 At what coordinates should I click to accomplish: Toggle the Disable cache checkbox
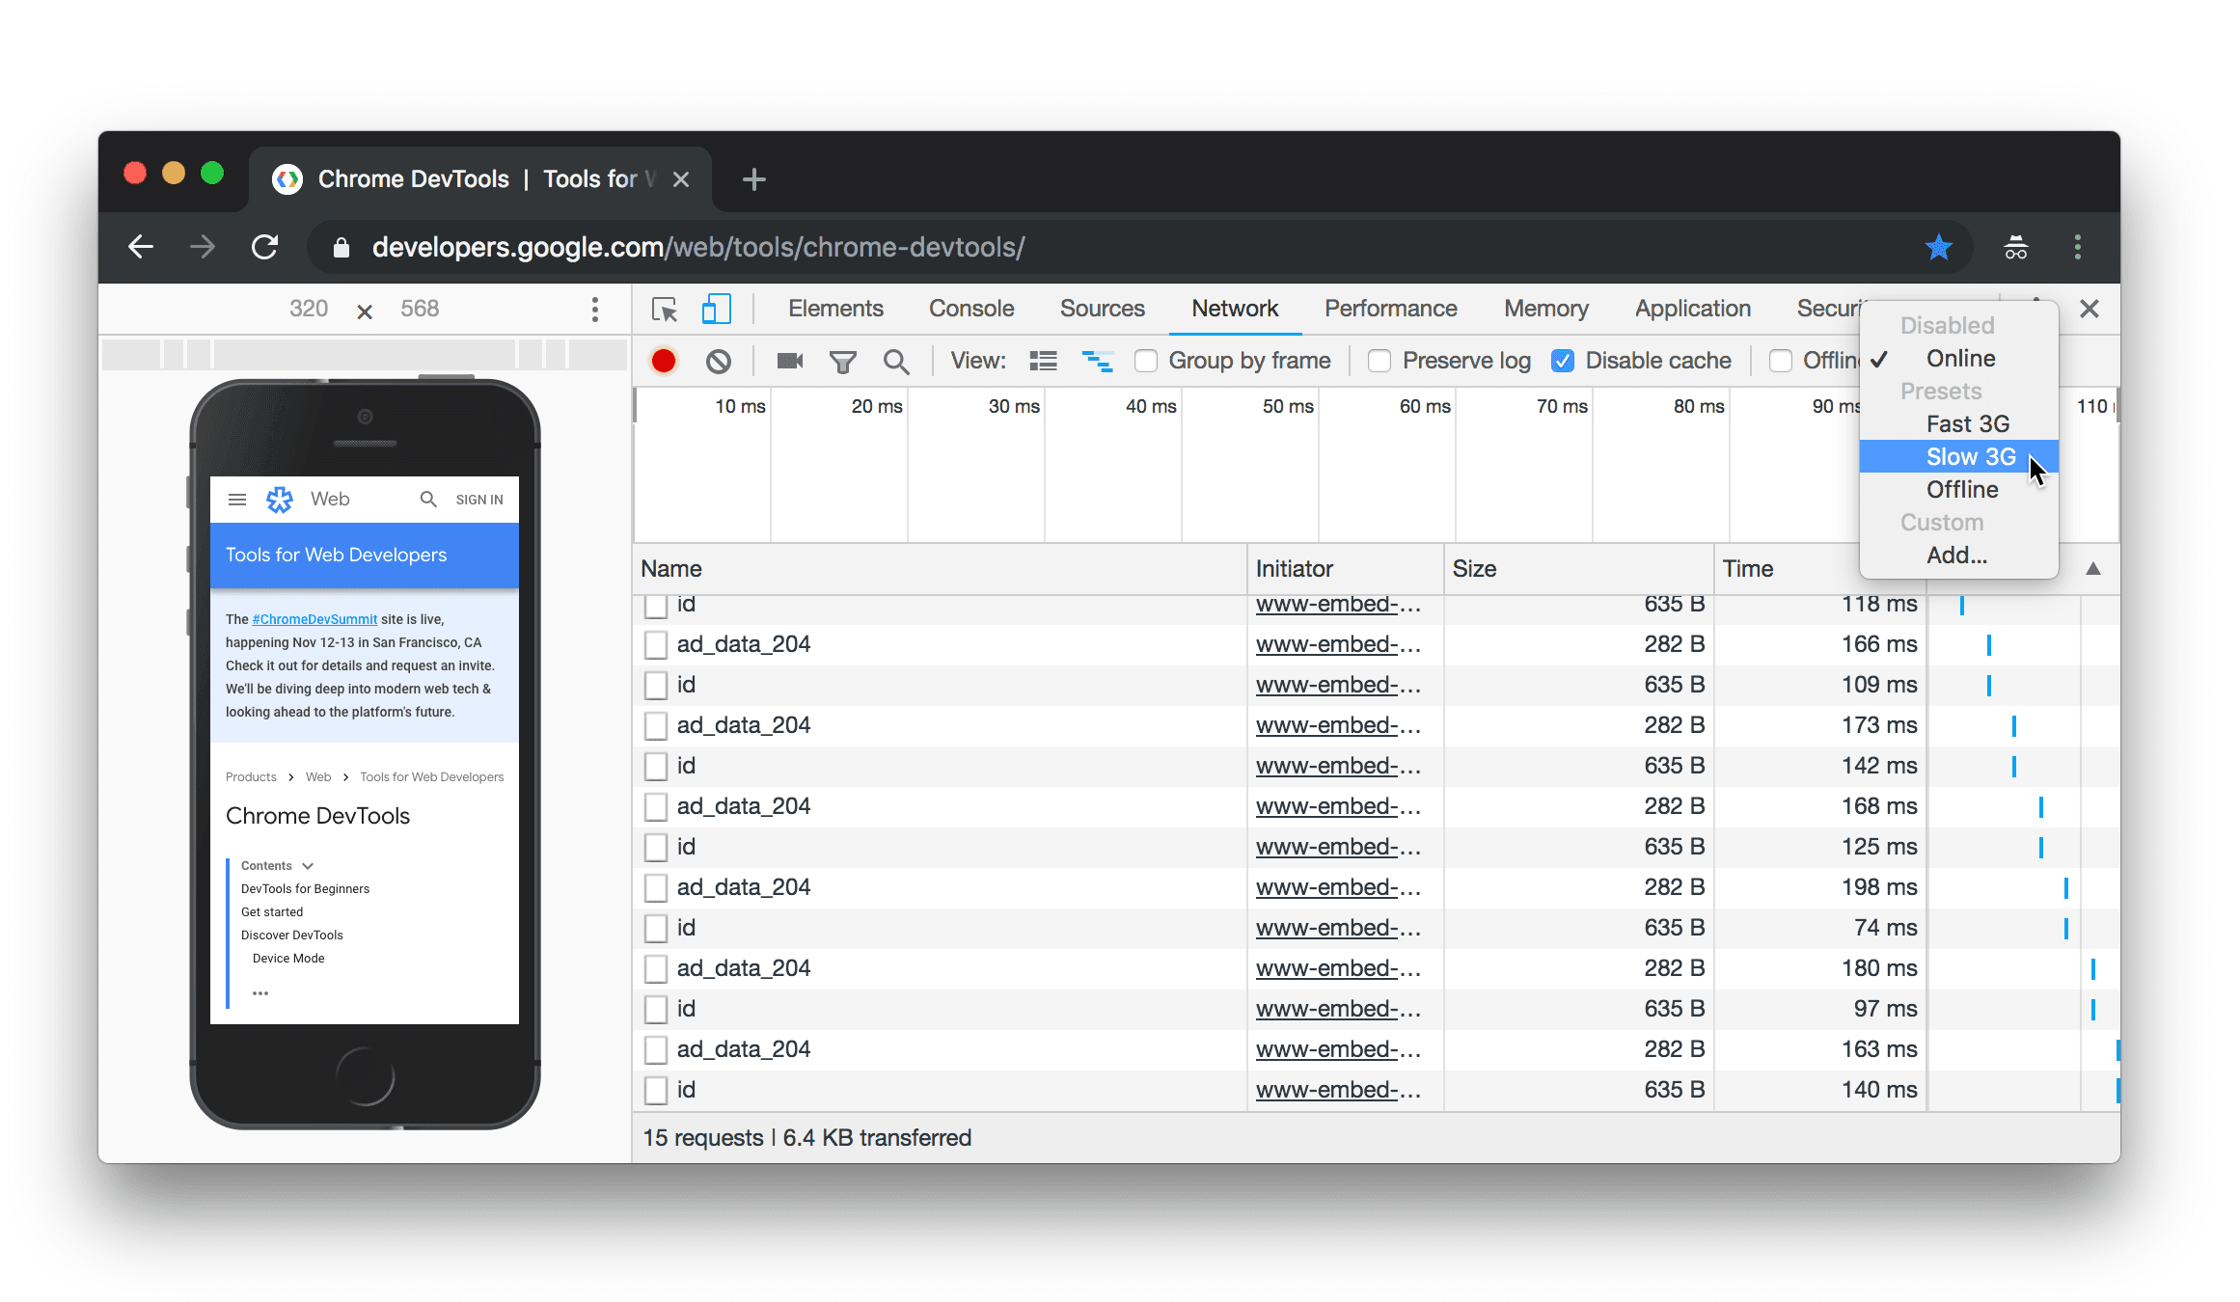click(x=1561, y=360)
